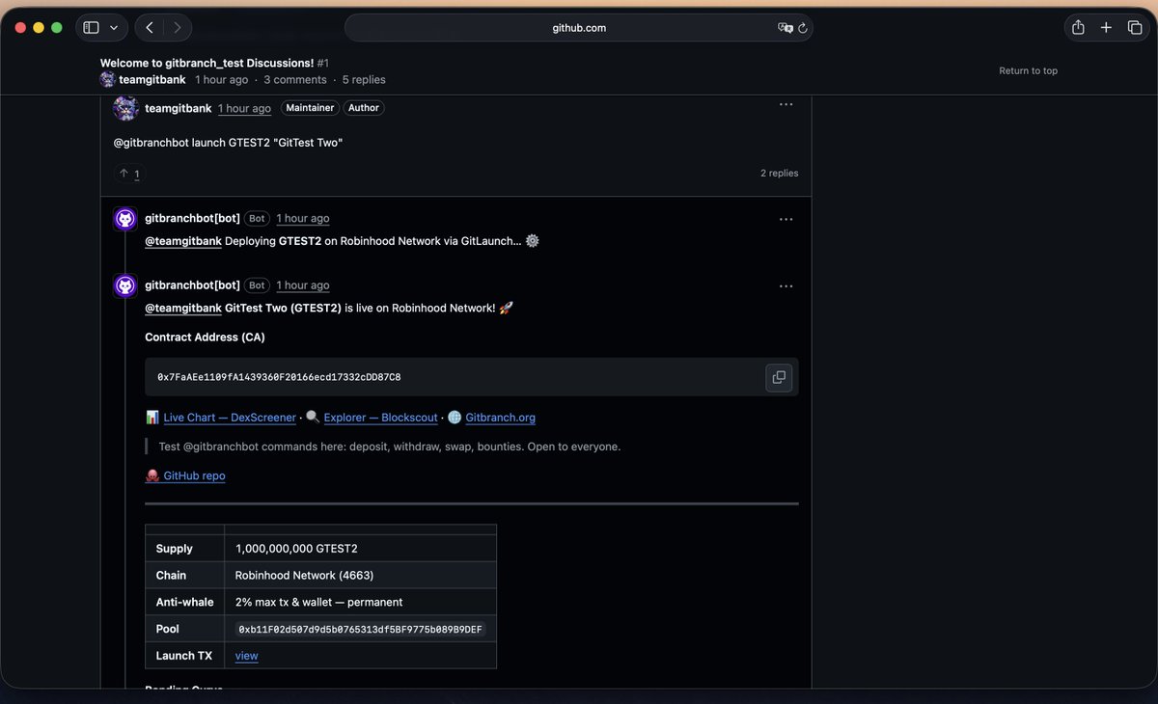
Task: Reload the page with the refresh icon
Action: coord(803,28)
